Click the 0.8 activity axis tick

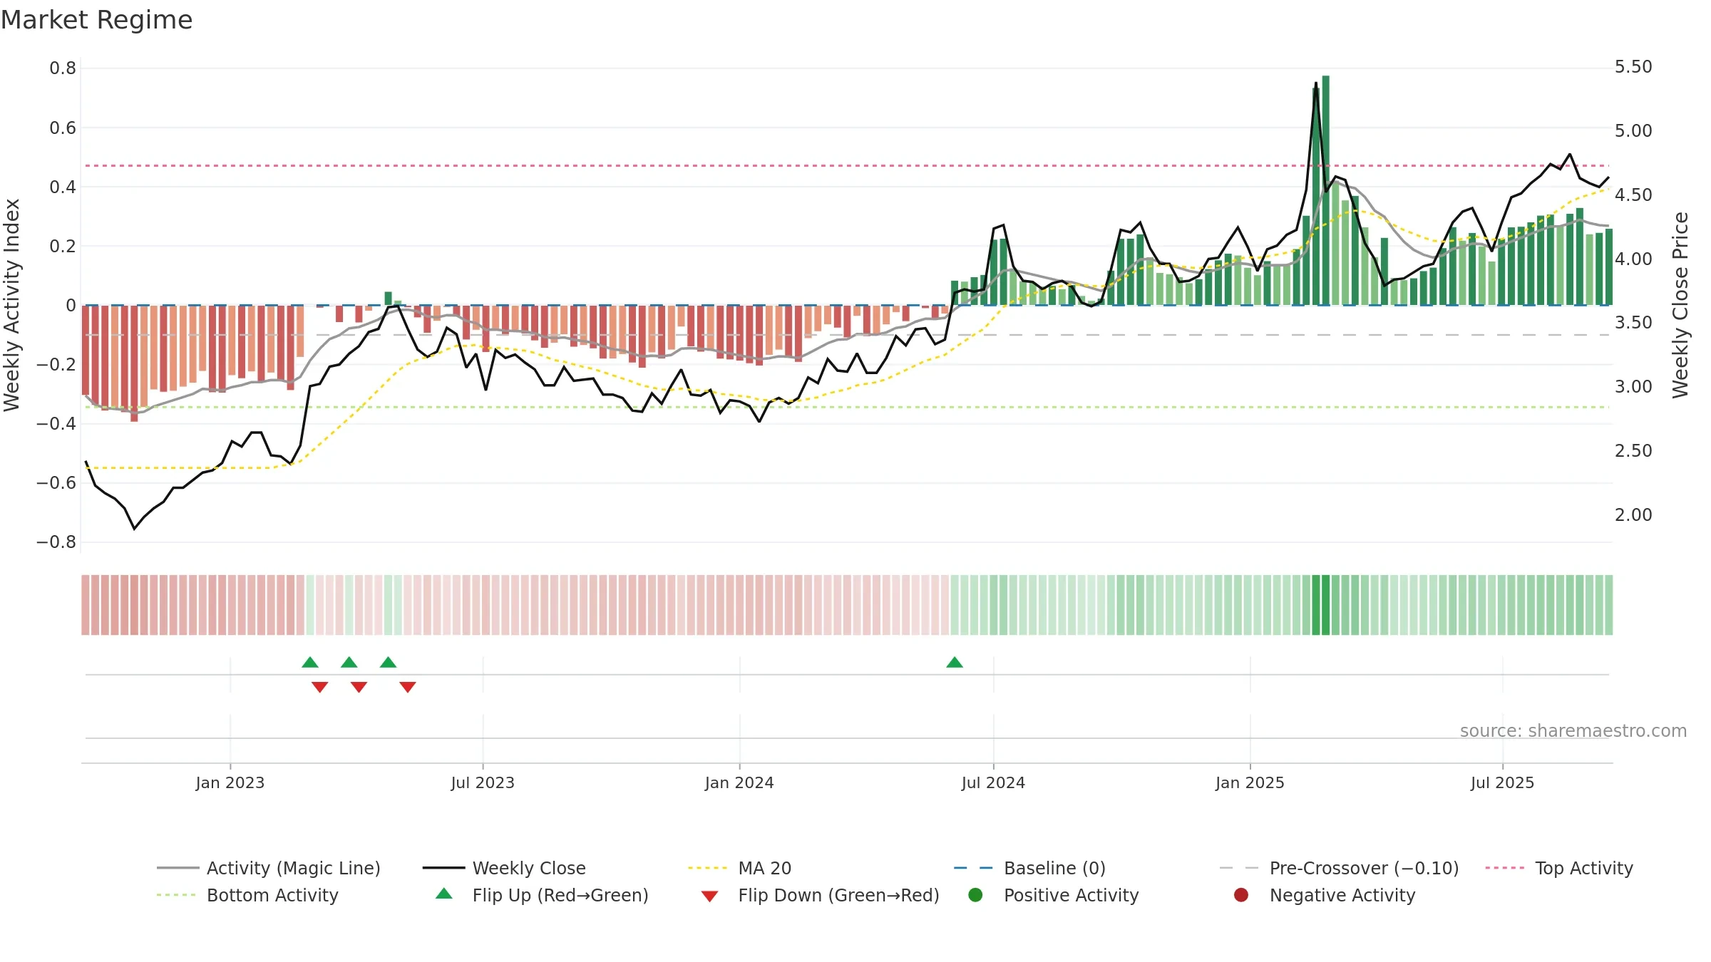[63, 68]
